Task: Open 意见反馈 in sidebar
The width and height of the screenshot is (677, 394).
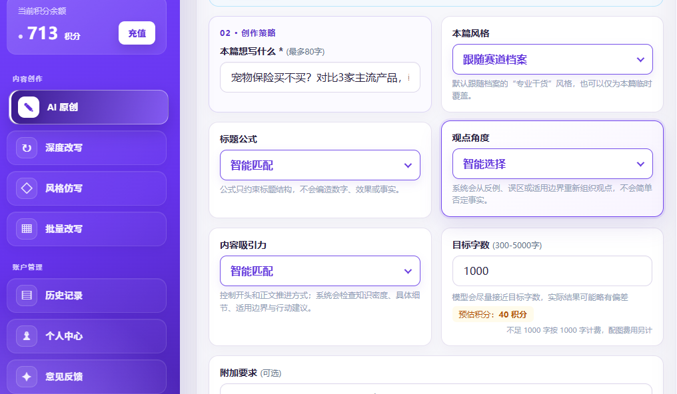Action: tap(87, 376)
